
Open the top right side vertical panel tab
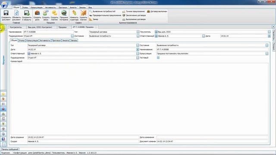coord(274,35)
